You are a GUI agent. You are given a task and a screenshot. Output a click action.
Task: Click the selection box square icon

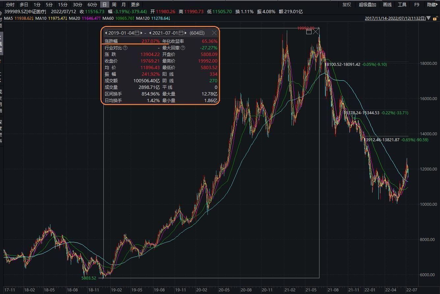pos(309,32)
